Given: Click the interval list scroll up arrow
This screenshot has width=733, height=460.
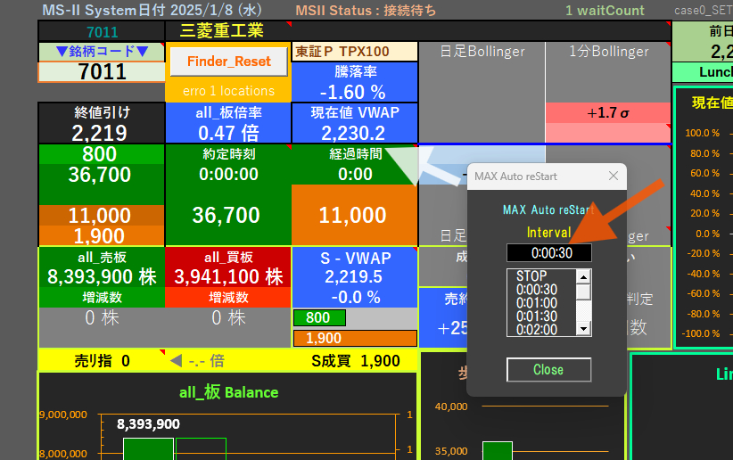Looking at the screenshot, I should (583, 277).
